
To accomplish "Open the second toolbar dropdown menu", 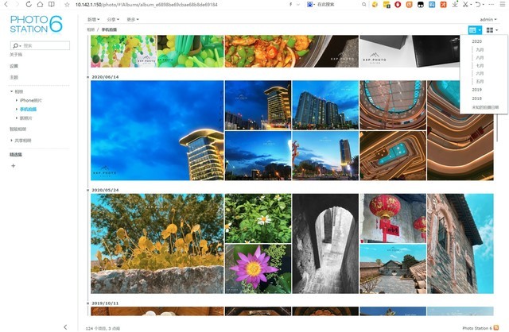I will click(113, 19).
